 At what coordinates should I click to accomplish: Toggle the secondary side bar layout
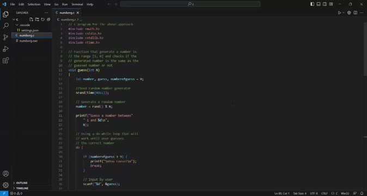coord(325,4)
